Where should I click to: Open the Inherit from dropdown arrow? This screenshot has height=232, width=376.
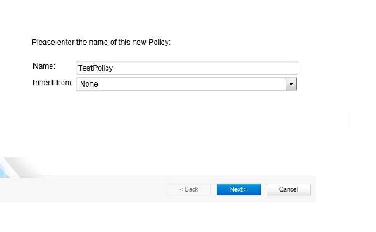tap(291, 84)
